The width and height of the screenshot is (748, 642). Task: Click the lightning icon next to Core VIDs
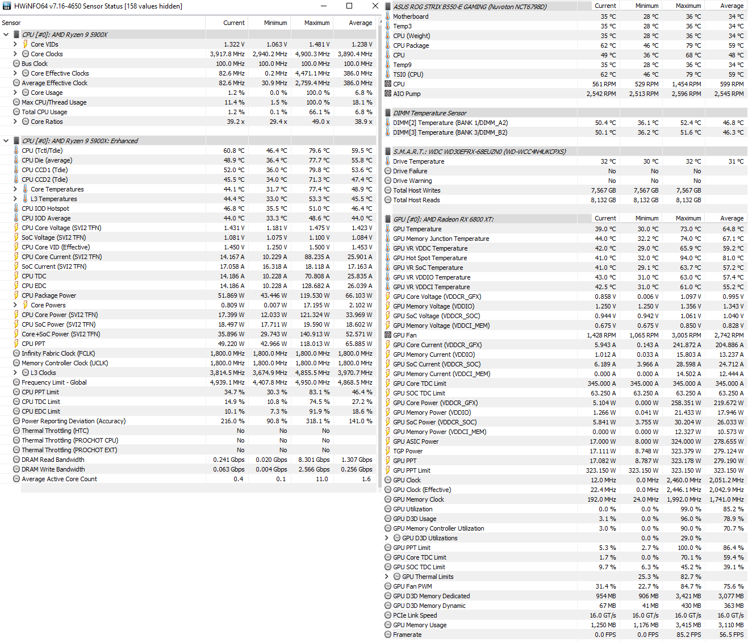click(25, 44)
